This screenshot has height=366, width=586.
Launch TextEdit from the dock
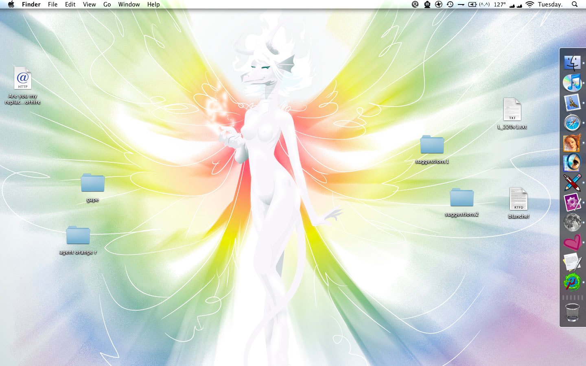(572, 262)
